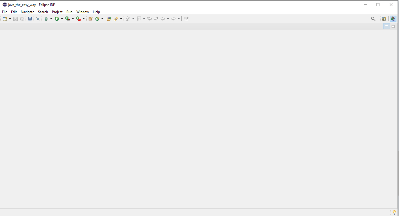Screen dimensions: 399x216
Task: Open the New wizard dropdown arrow
Action: [10, 19]
